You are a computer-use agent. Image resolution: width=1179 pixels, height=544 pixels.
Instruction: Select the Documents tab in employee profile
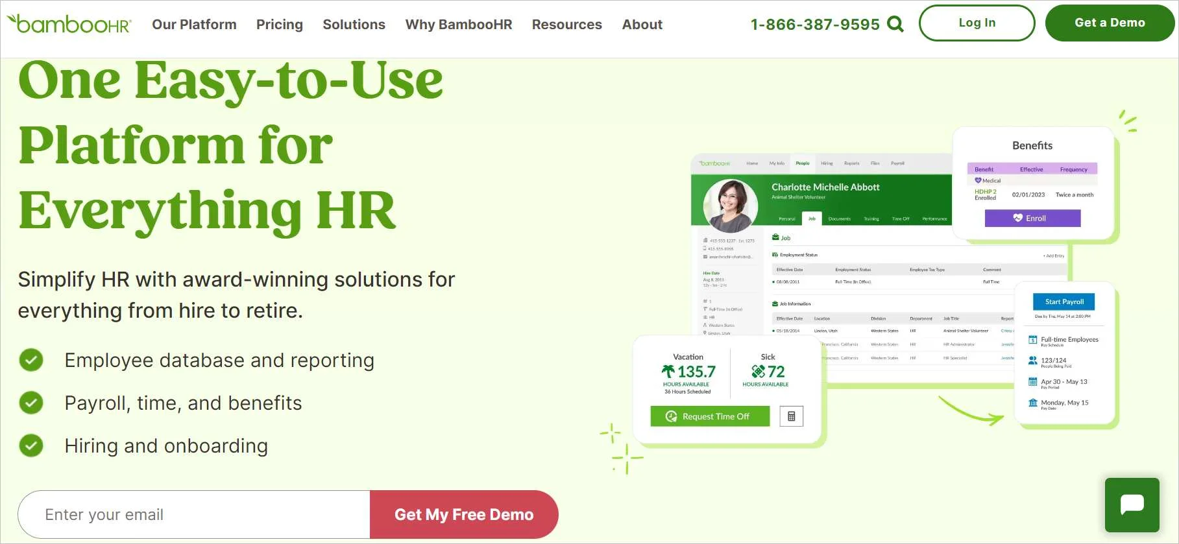[x=840, y=219]
